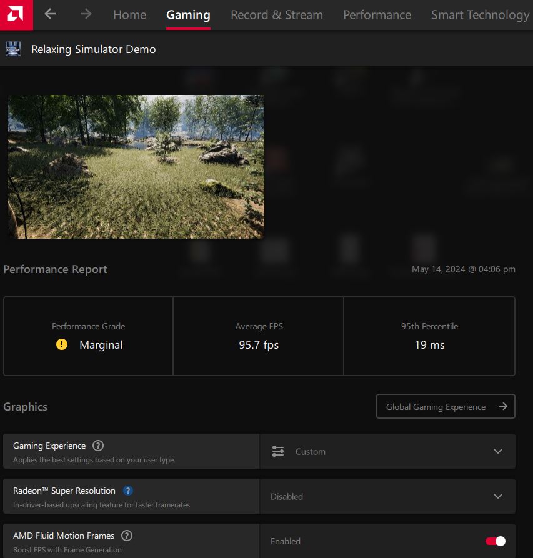Image resolution: width=533 pixels, height=558 pixels.
Task: Select the Gaming tab
Action: 188,15
